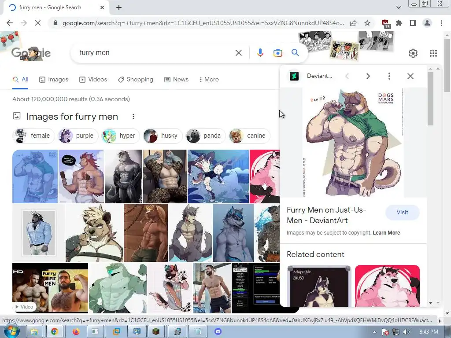
Task: Select the female filter chip
Action: click(x=33, y=136)
